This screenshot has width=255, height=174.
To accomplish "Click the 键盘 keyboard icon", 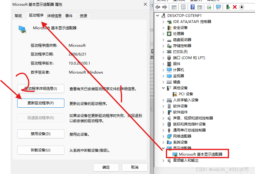I will click(169, 82).
